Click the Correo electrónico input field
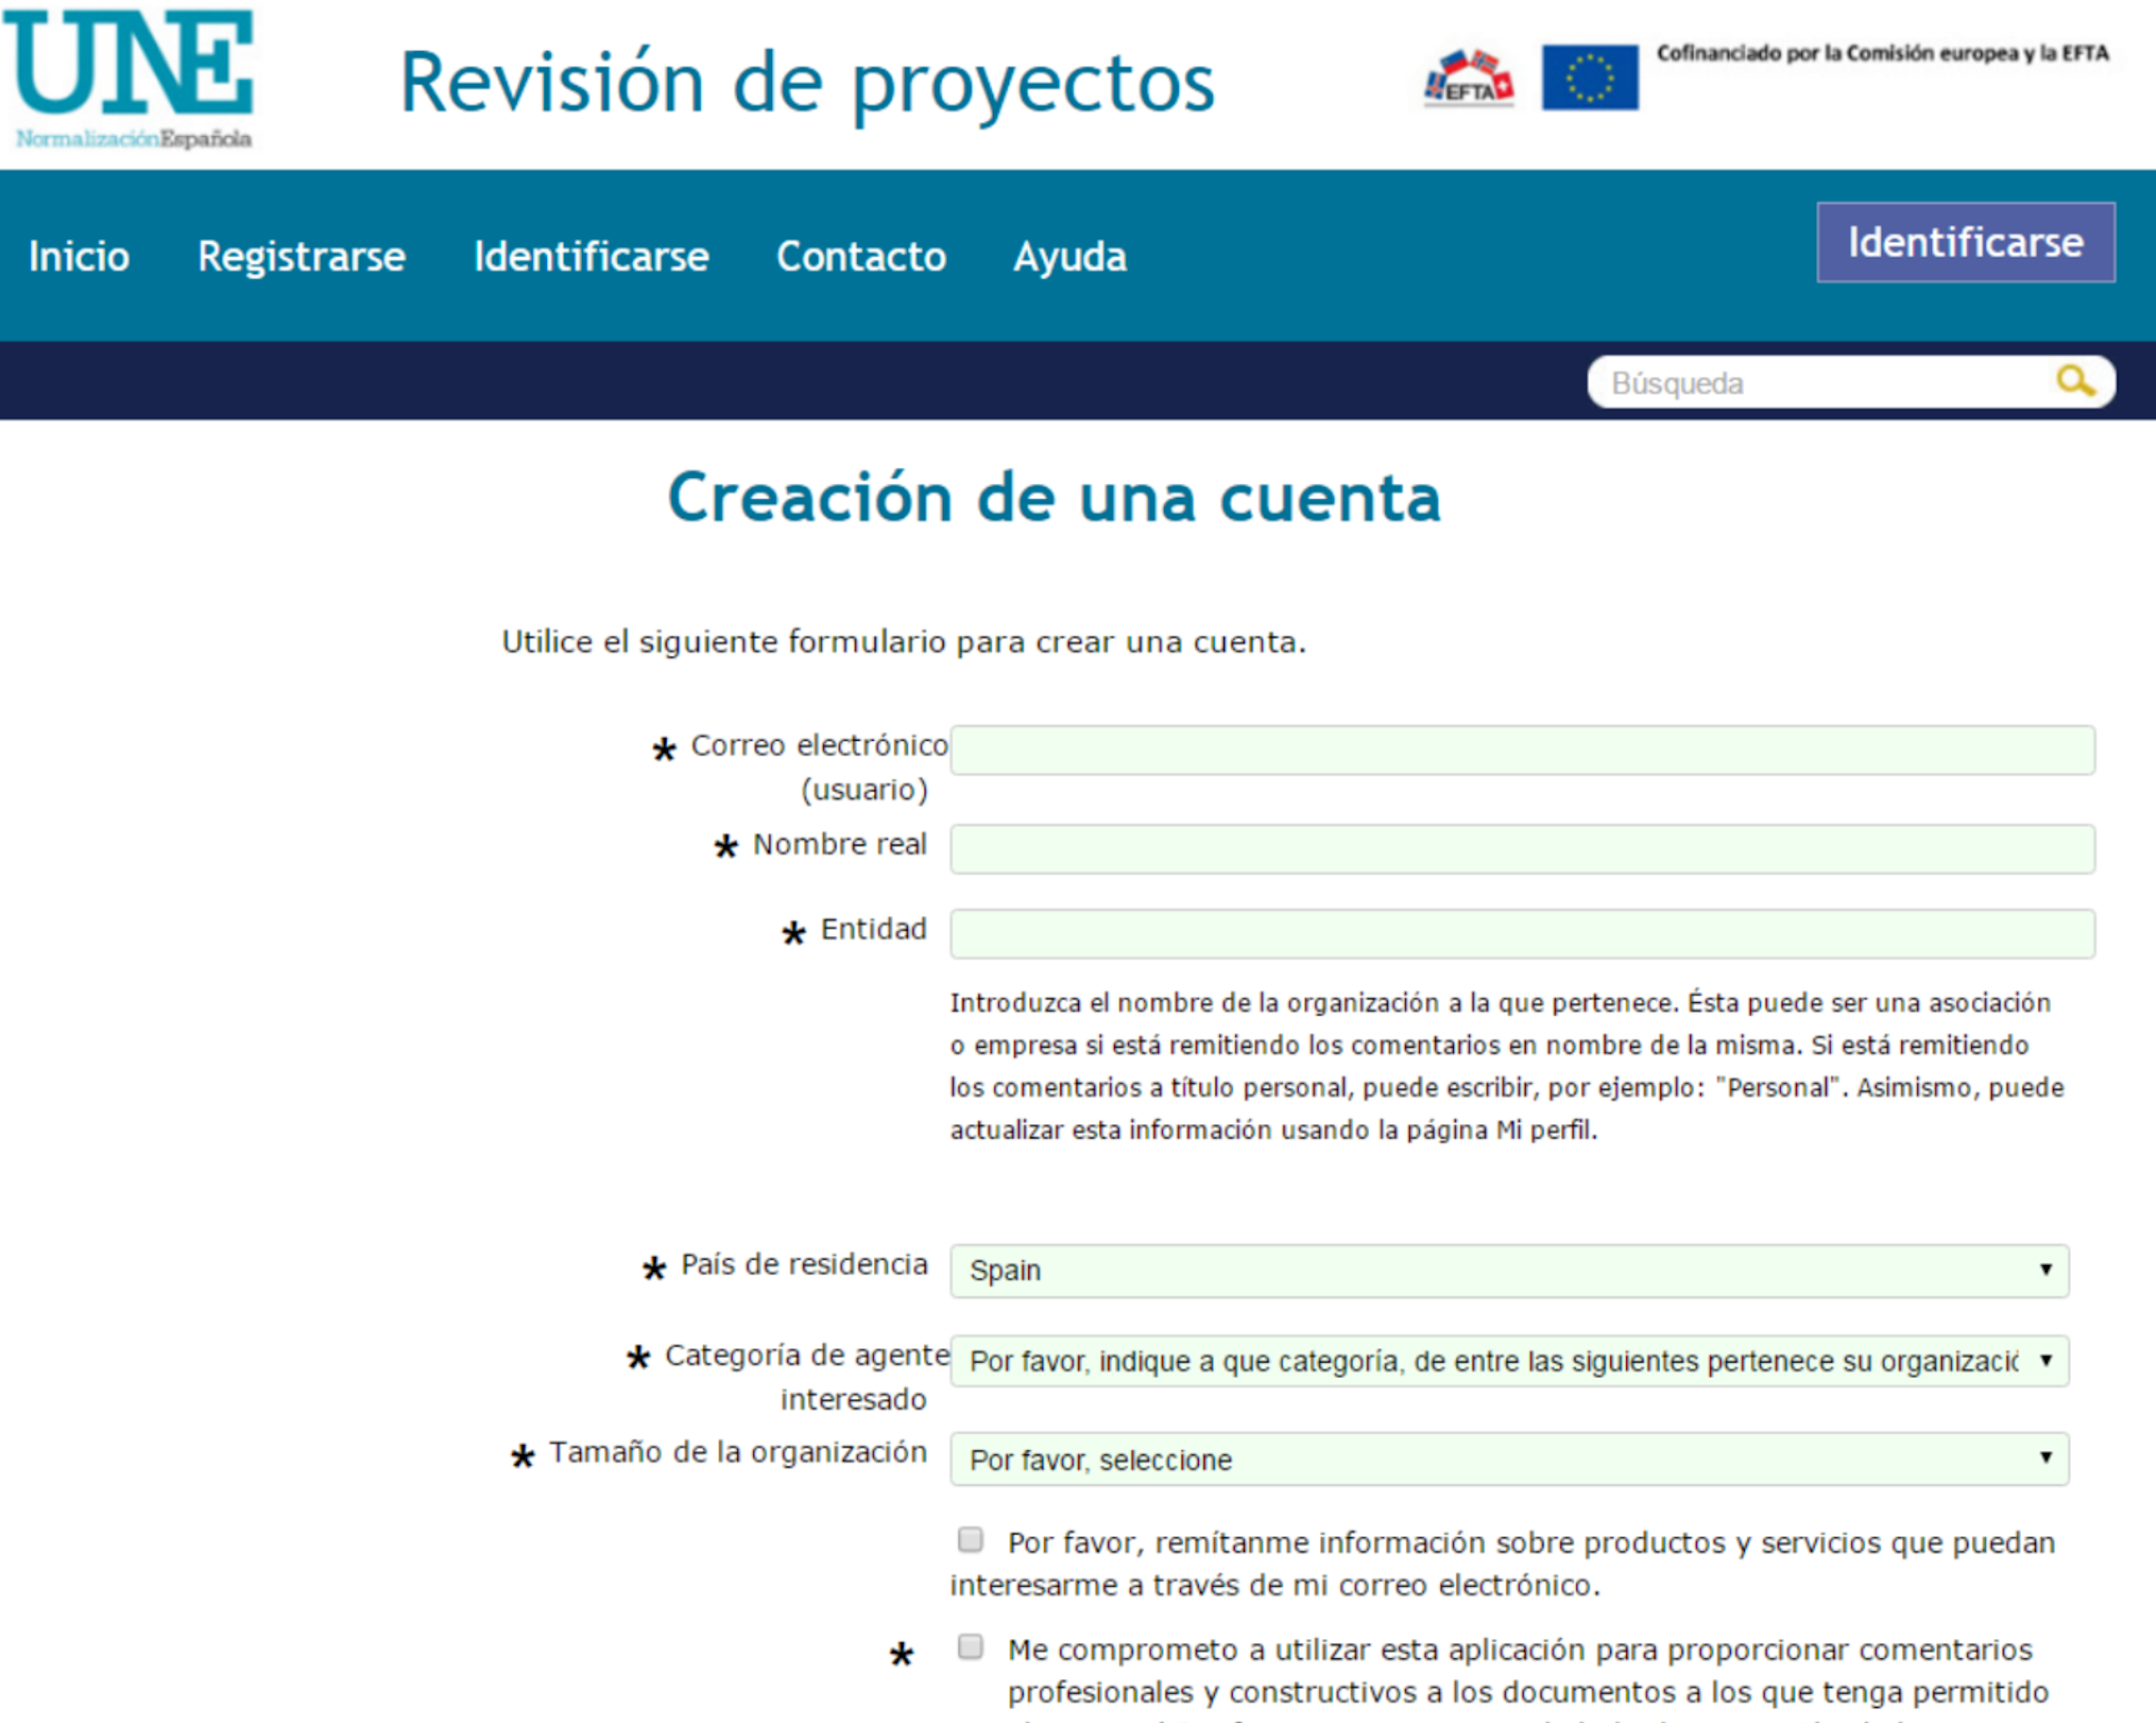 (1522, 750)
